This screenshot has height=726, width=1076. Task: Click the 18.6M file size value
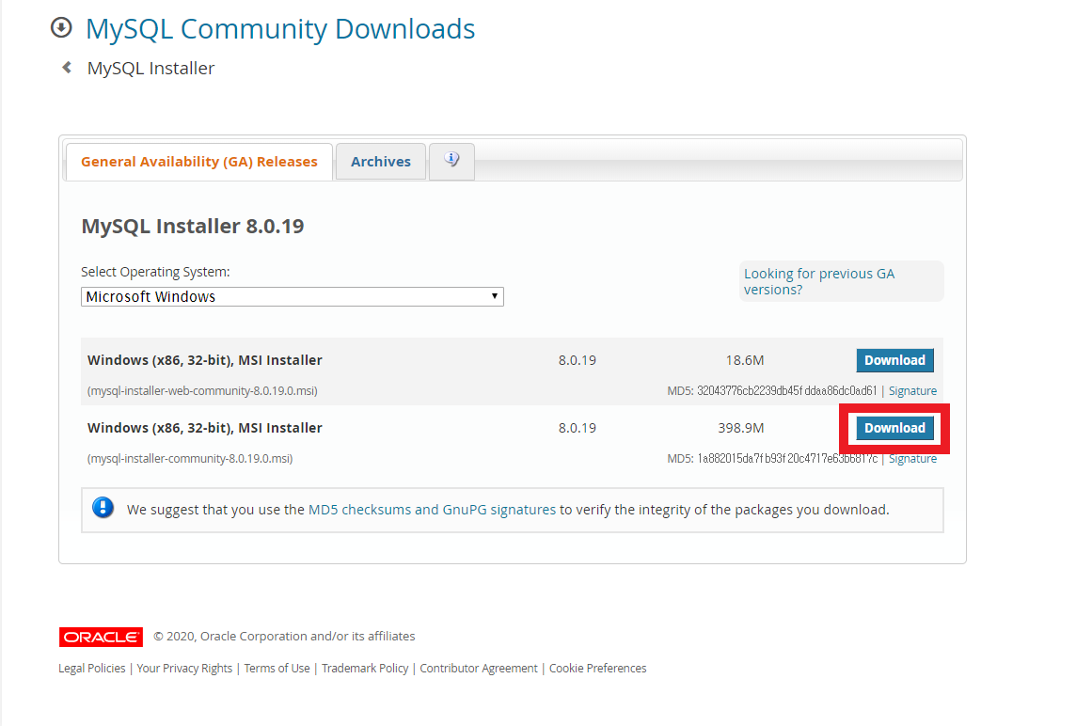pos(745,360)
